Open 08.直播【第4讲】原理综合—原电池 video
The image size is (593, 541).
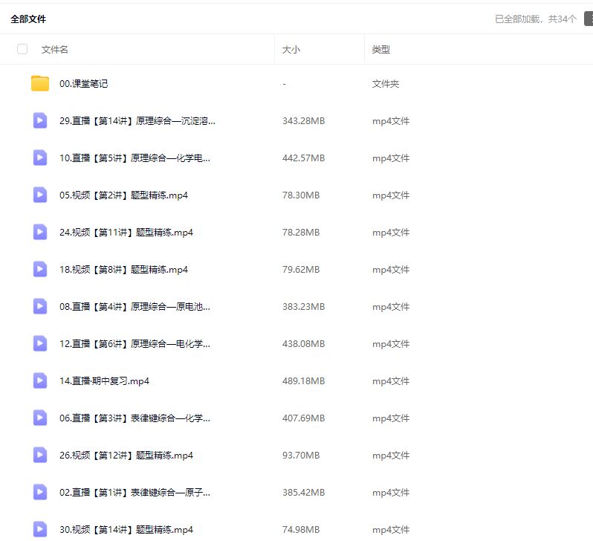[135, 307]
